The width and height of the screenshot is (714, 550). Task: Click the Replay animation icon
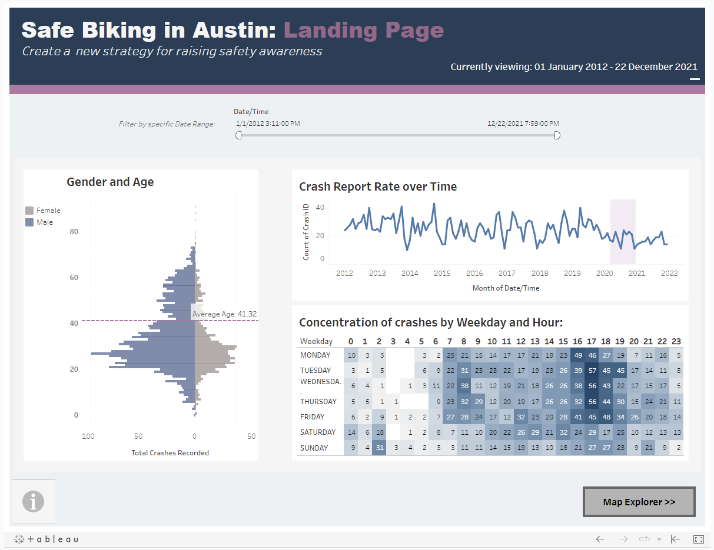tap(643, 539)
